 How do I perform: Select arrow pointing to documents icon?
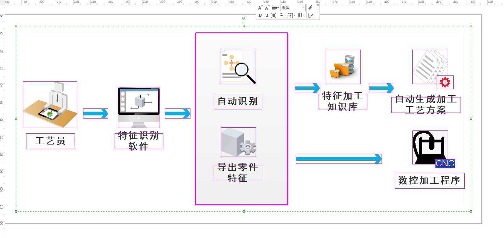[x=381, y=88]
